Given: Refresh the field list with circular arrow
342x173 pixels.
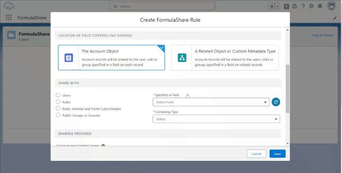Looking at the screenshot, I should point(276,102).
